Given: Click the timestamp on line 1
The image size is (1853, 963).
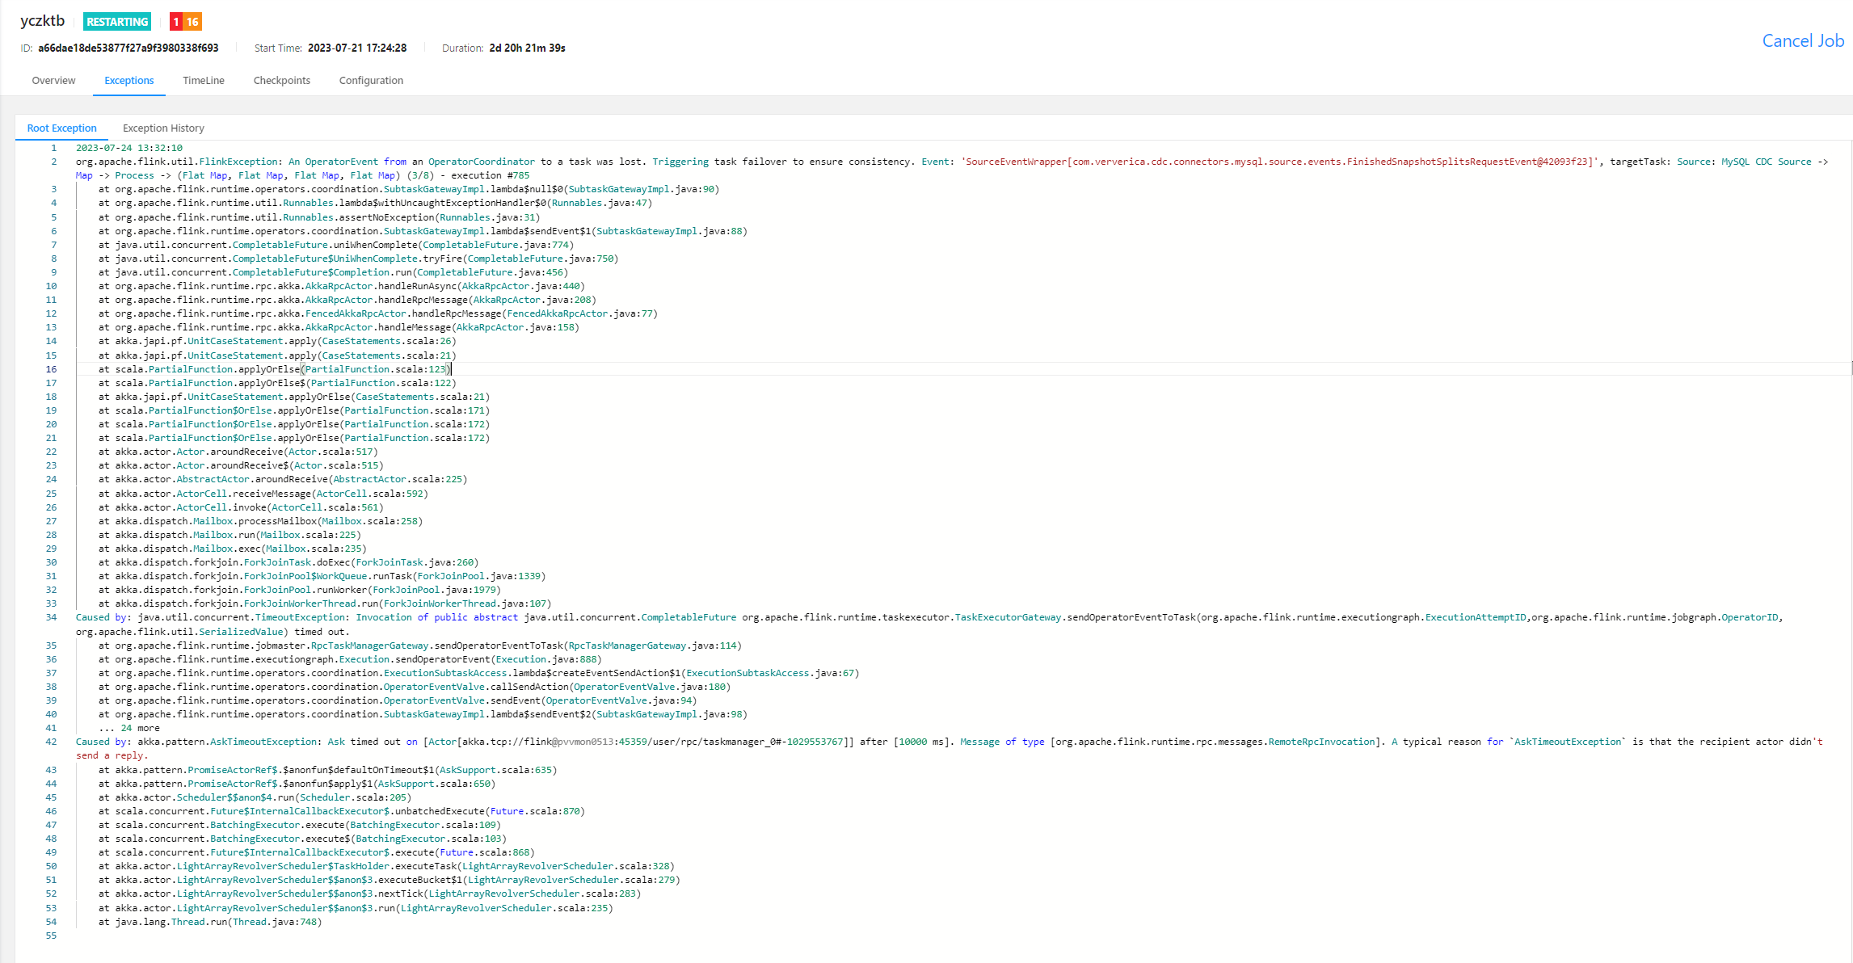Looking at the screenshot, I should (x=129, y=148).
